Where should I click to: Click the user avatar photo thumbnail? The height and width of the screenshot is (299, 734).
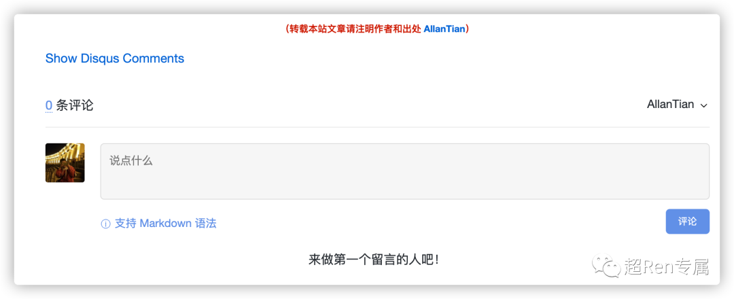pyautogui.click(x=65, y=163)
